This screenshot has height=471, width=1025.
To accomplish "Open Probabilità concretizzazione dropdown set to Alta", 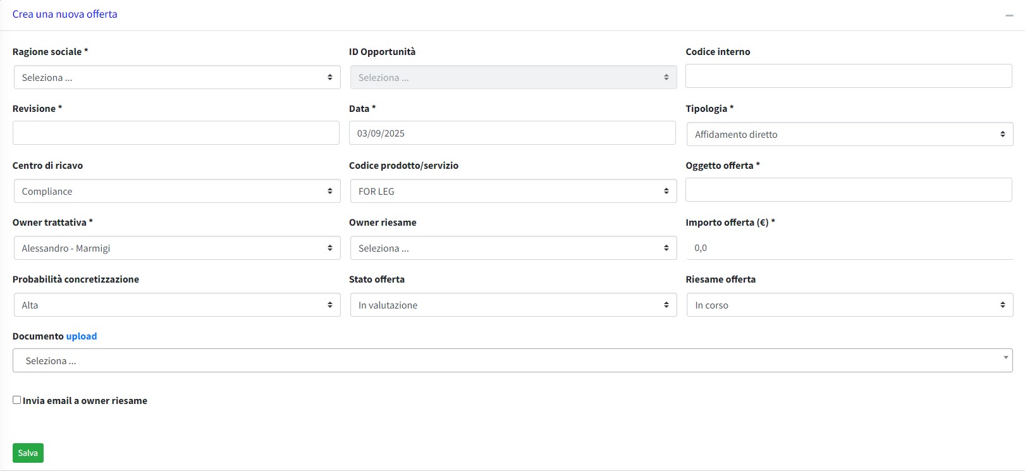I will pos(176,305).
